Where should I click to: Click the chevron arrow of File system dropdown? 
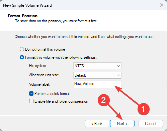[x=118, y=66]
